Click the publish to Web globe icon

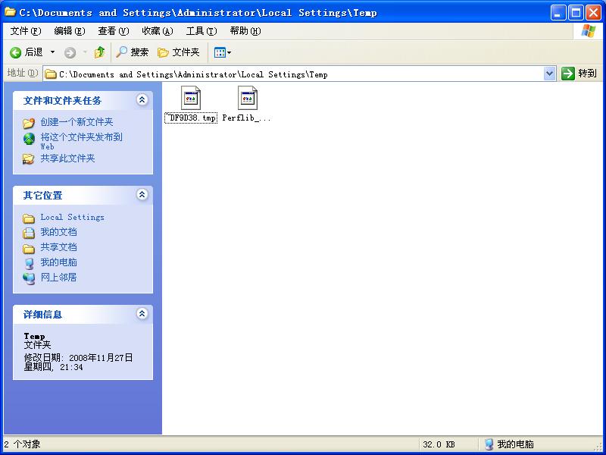pyautogui.click(x=29, y=139)
